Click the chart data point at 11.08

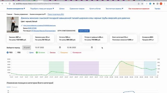pyautogui.click(x=156, y=69)
